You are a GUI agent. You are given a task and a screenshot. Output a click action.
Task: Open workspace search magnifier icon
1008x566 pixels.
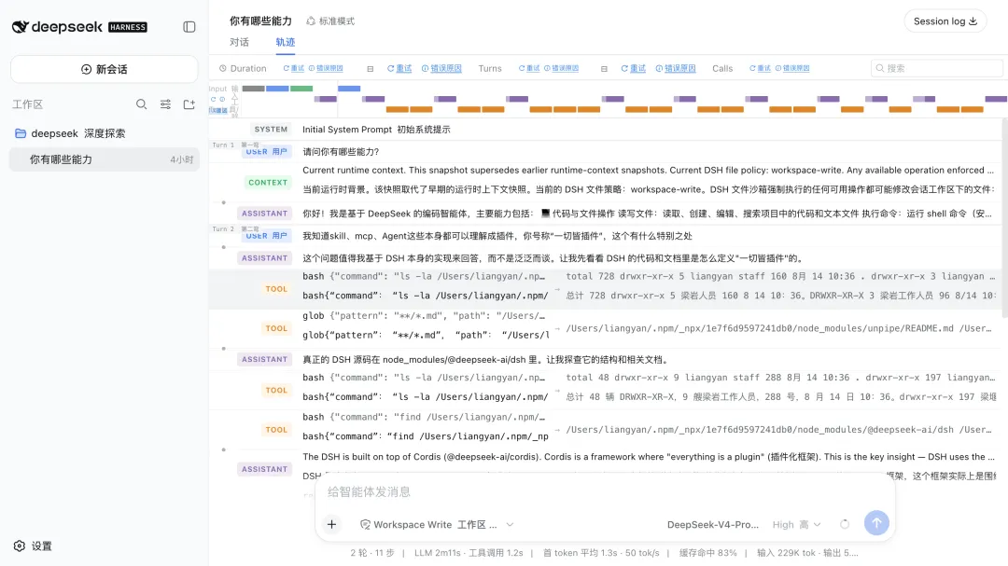click(142, 104)
